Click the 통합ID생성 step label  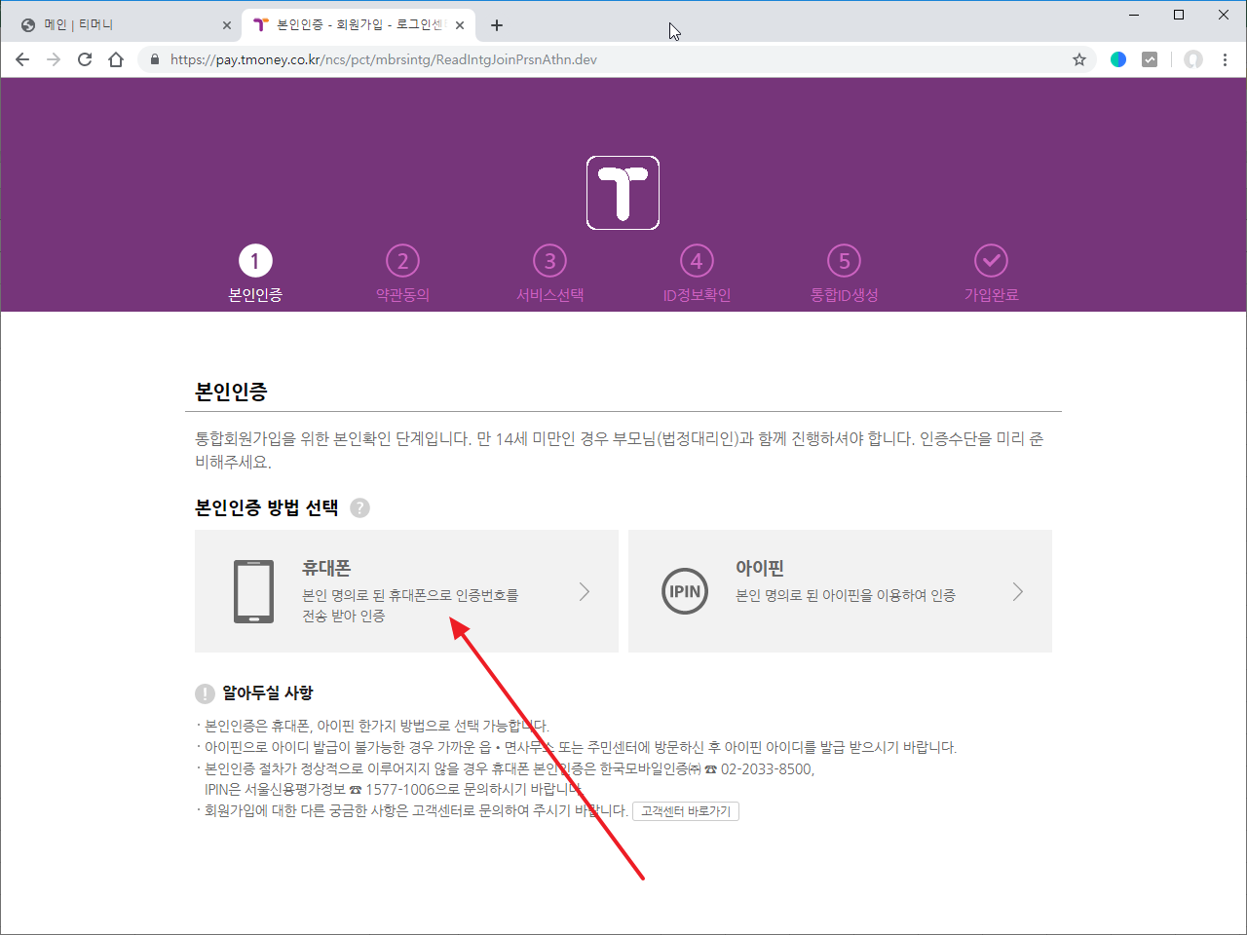tap(844, 295)
